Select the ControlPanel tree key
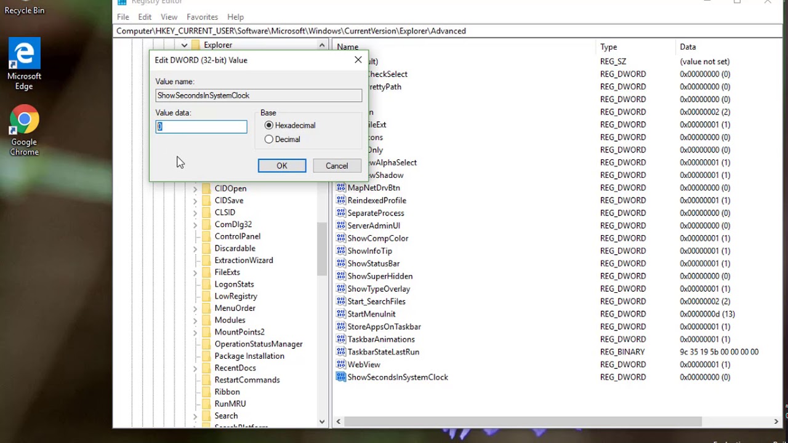This screenshot has width=788, height=443. pos(238,236)
